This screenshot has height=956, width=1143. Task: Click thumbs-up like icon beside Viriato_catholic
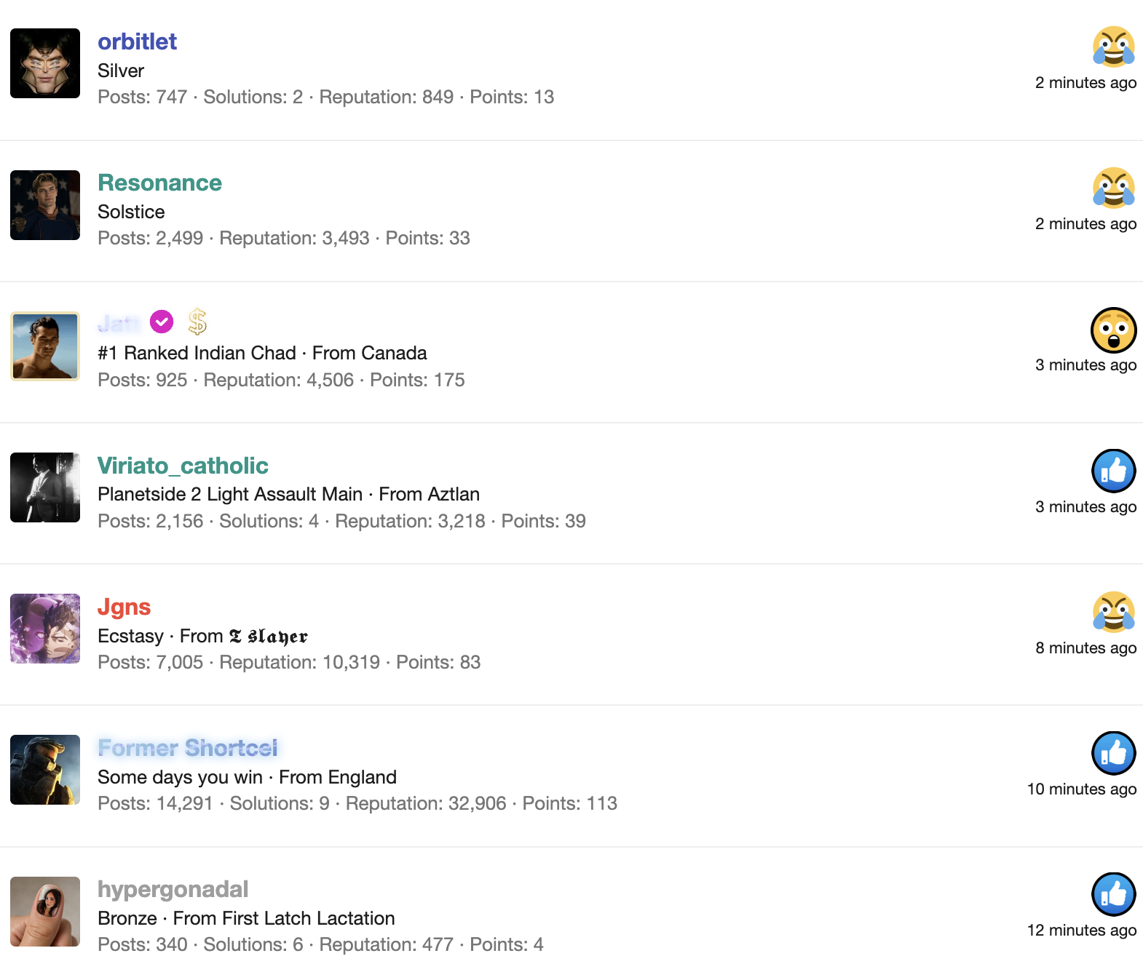pos(1113,471)
